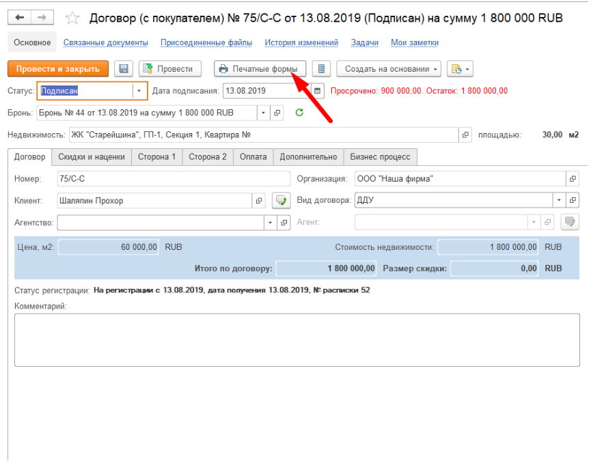Open the real estate object card
591x465 pixels.
466,135
